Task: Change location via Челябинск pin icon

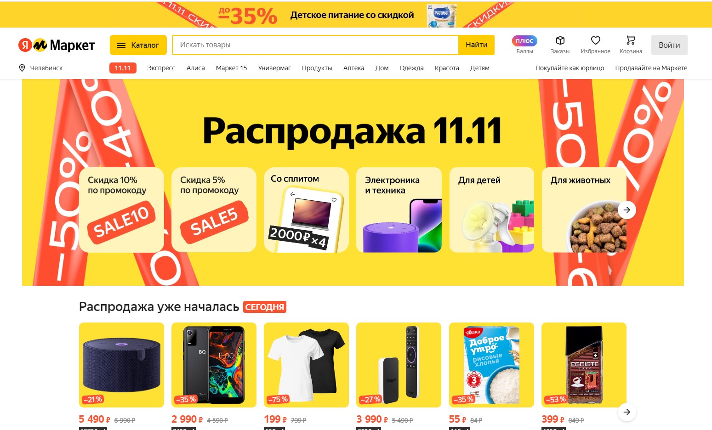Action: coord(22,68)
